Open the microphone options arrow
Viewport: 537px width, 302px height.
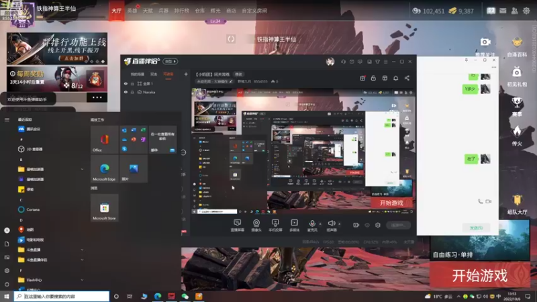(x=320, y=224)
